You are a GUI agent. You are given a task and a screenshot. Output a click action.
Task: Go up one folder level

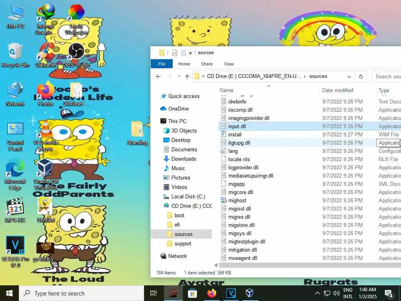coord(187,76)
